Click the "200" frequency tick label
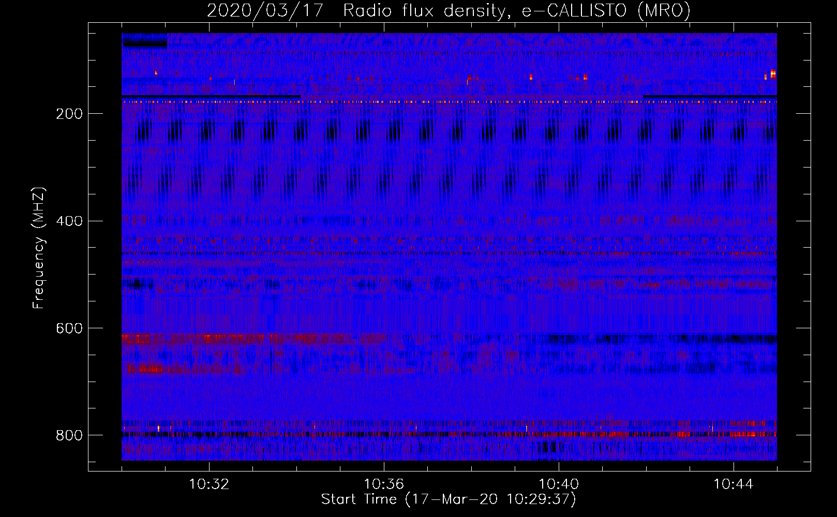This screenshot has width=837, height=517. coord(69,114)
